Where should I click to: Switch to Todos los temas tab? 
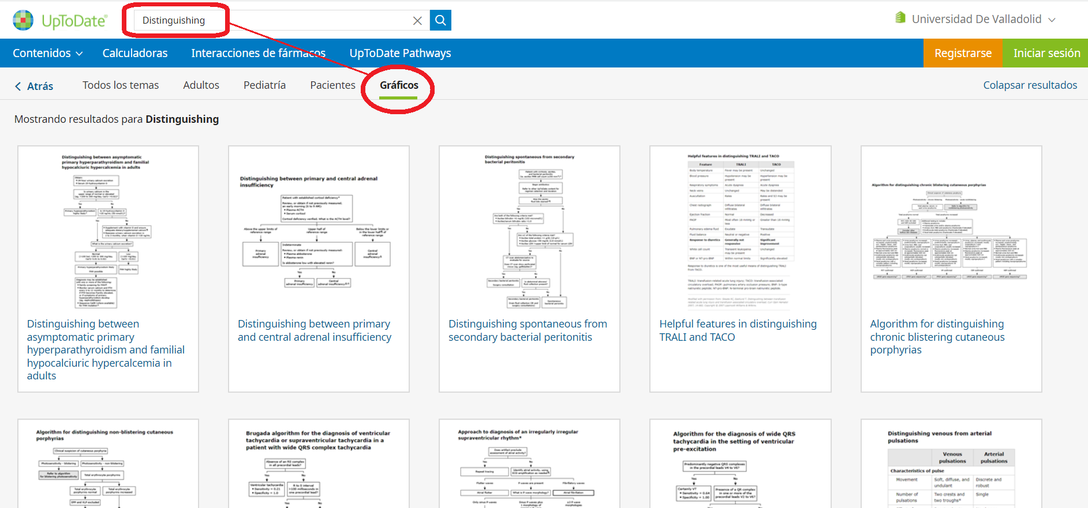121,85
